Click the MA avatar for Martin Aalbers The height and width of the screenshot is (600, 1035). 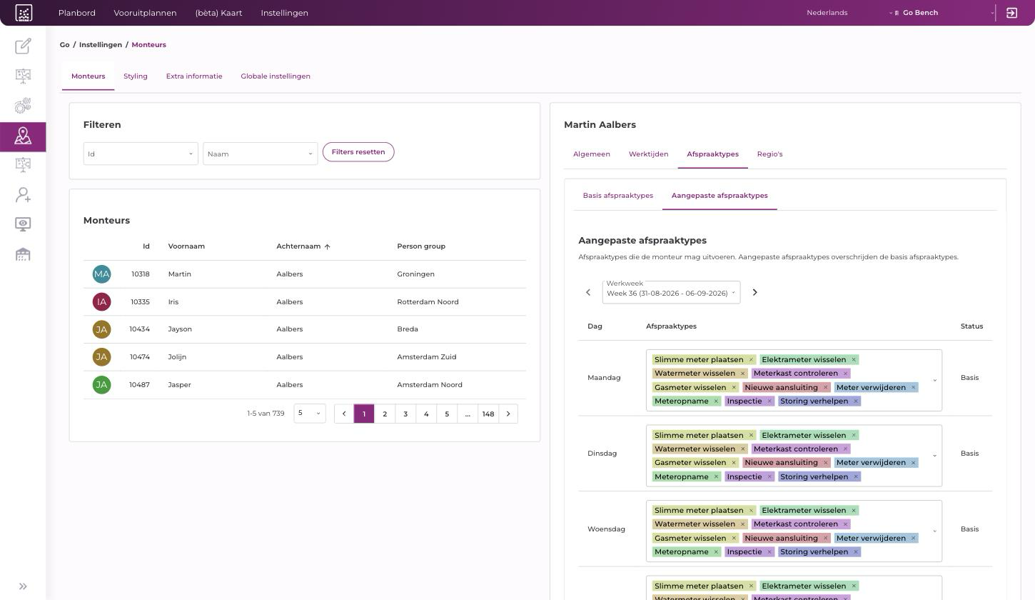click(x=101, y=274)
